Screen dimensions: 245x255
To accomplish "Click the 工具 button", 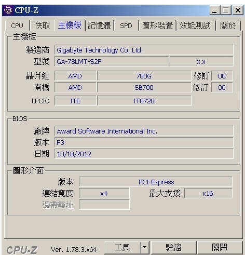I will 122,247.
